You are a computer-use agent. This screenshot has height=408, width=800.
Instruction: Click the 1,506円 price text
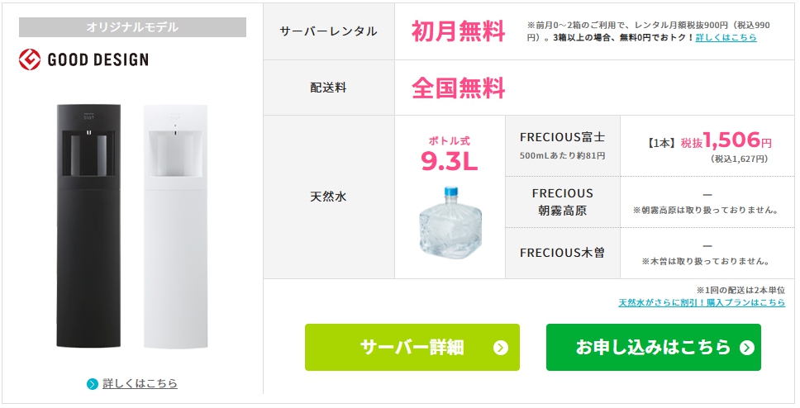(739, 140)
